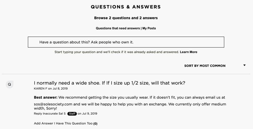This screenshot has height=129, width=253.
Task: Click the sos@solesociety.com email address
Action: point(53,104)
